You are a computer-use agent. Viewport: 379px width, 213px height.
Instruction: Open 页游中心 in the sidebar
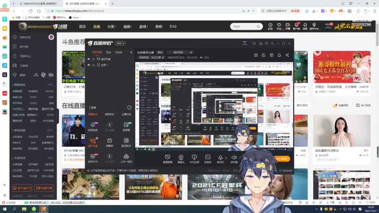pyautogui.click(x=25, y=56)
